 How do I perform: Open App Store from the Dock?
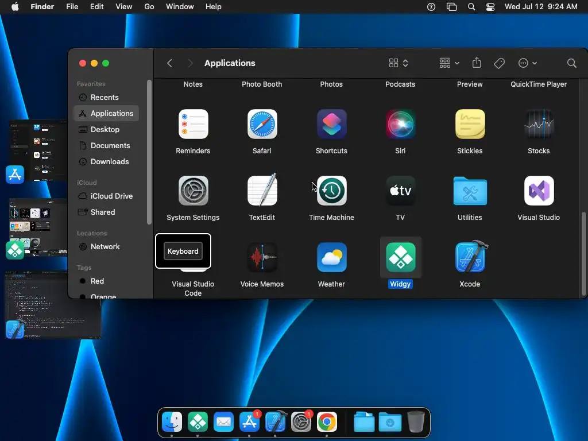pos(249,422)
